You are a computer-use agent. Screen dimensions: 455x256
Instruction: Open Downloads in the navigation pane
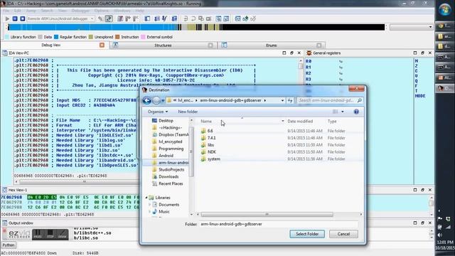[168, 176]
